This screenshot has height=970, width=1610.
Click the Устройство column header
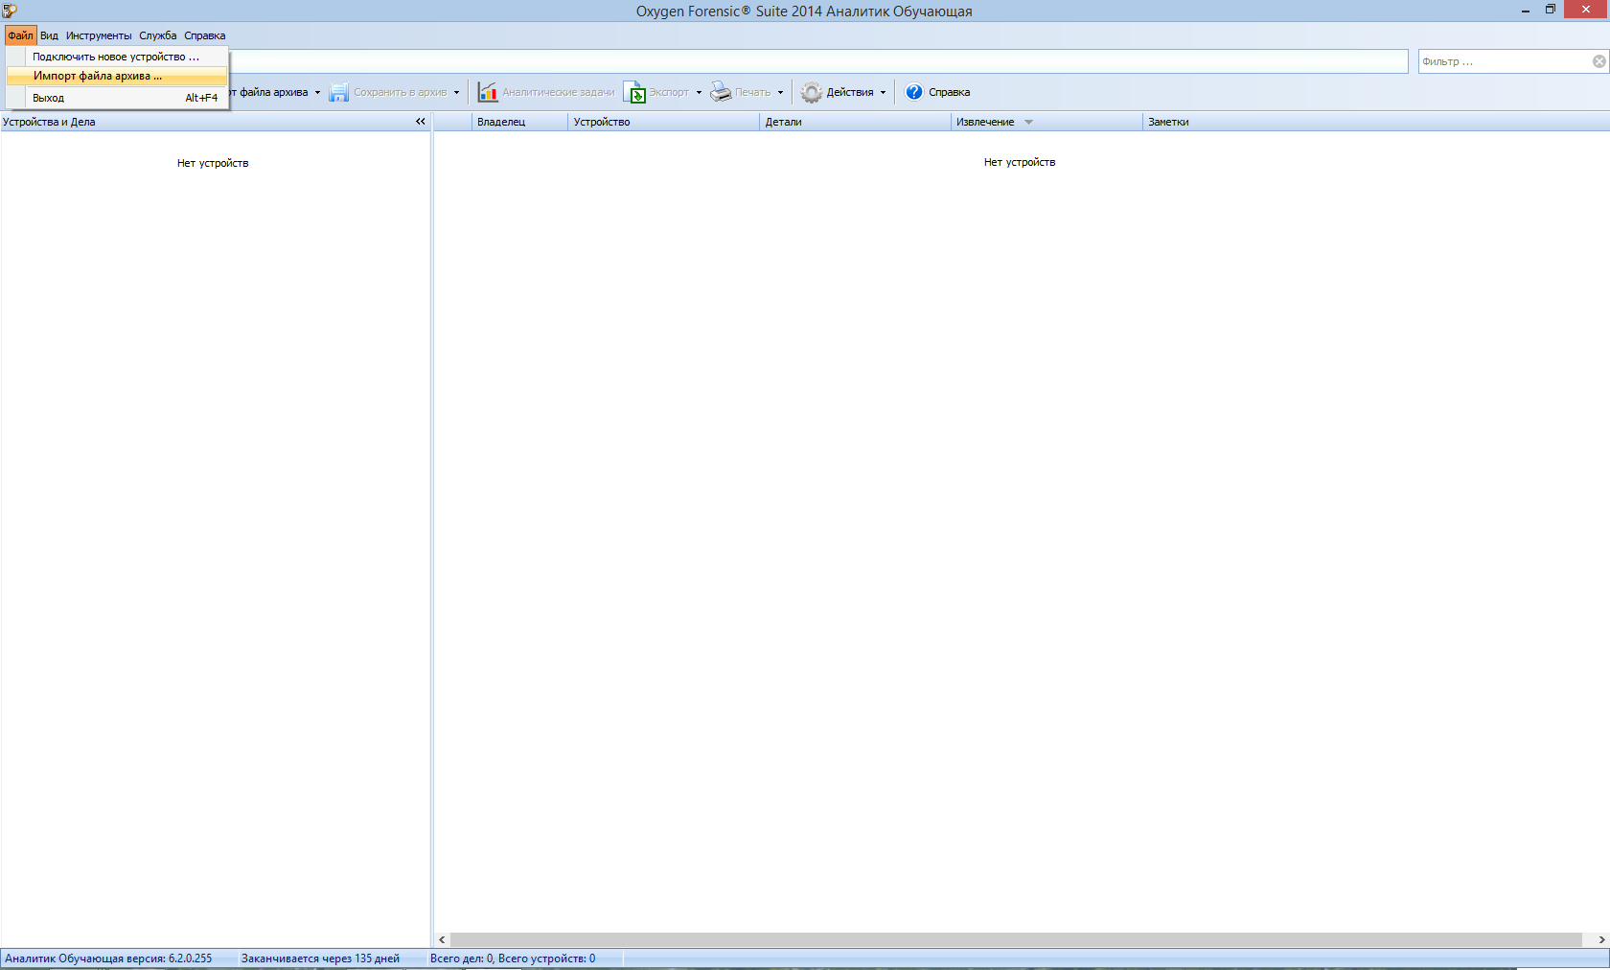coord(663,122)
